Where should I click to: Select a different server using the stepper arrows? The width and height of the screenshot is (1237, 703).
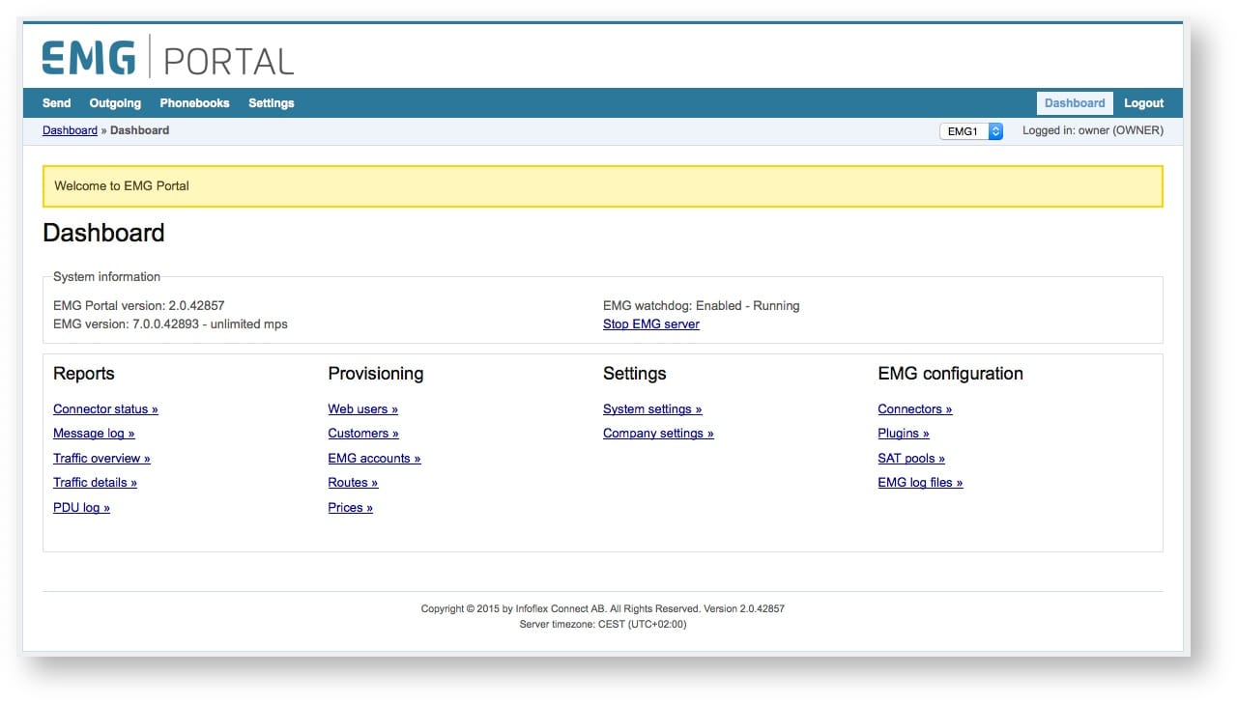click(x=995, y=130)
